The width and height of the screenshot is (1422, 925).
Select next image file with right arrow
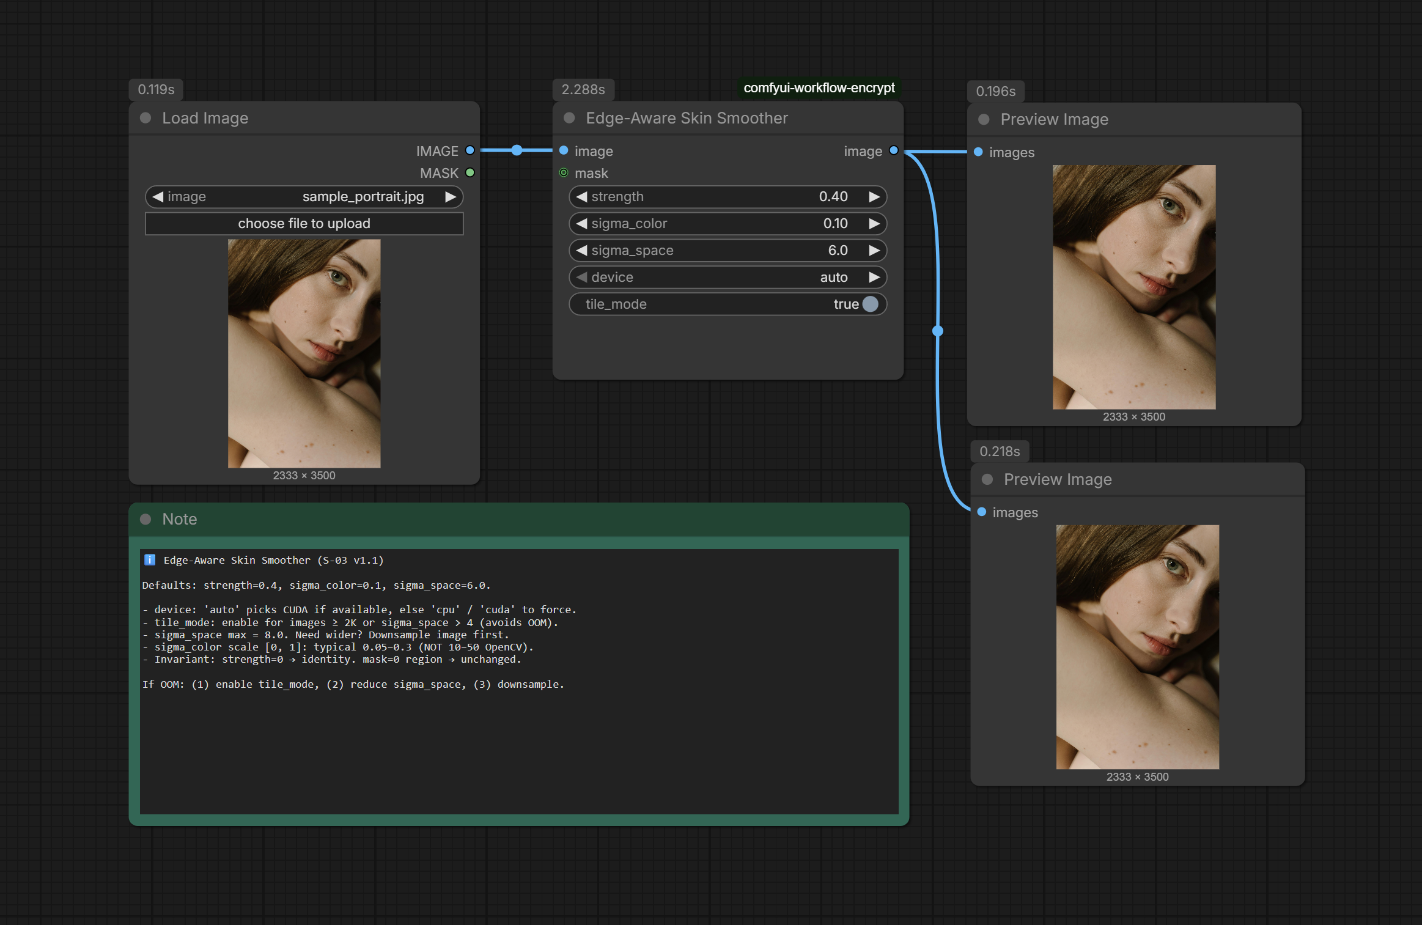[451, 197]
